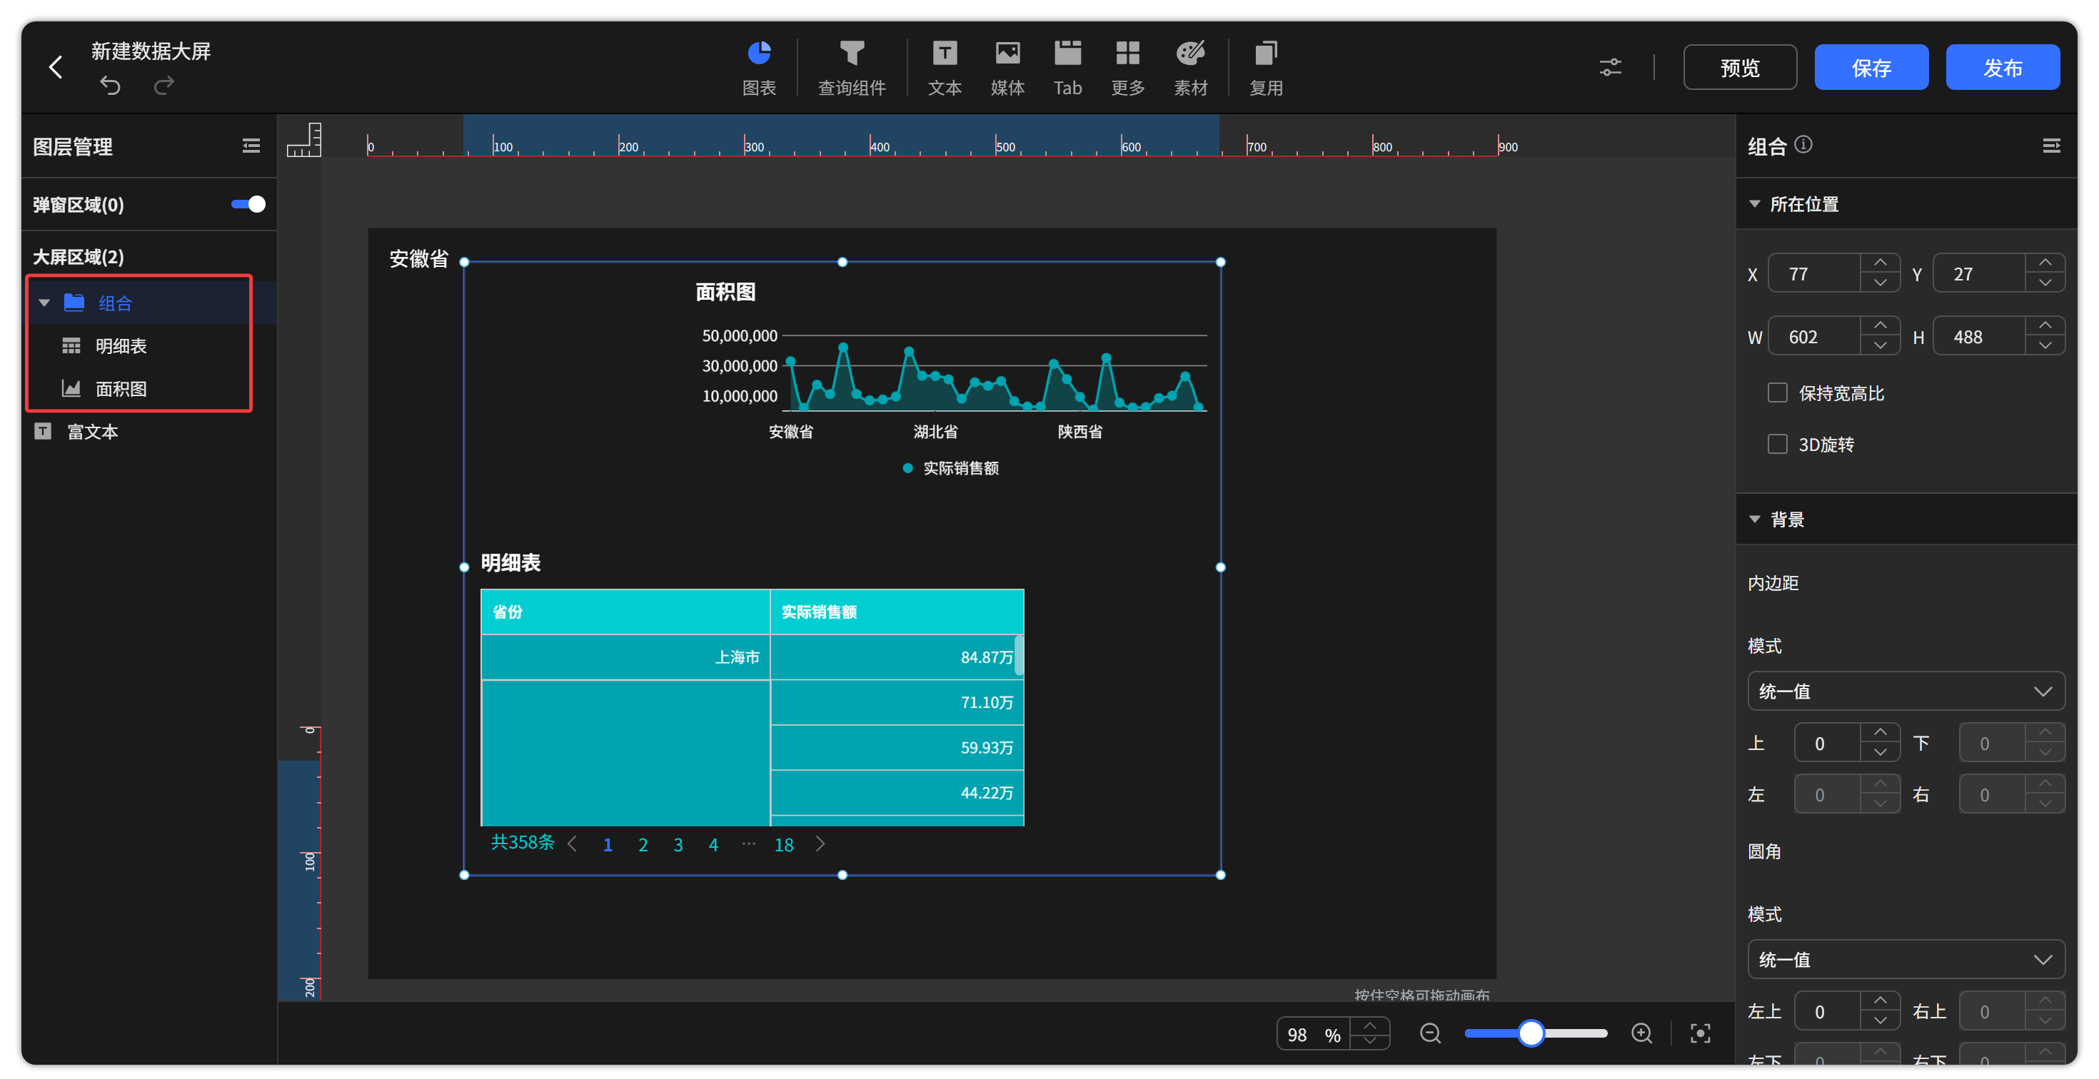The width and height of the screenshot is (2099, 1079).
Task: Add a 文本 text component
Action: pyautogui.click(x=945, y=67)
